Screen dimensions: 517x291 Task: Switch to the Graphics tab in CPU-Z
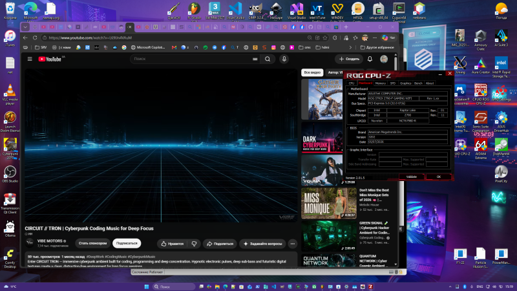pos(406,83)
